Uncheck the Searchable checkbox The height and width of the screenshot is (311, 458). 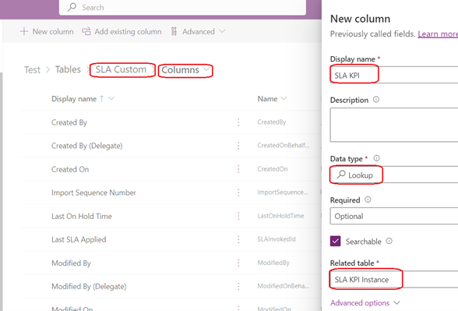[x=335, y=241]
